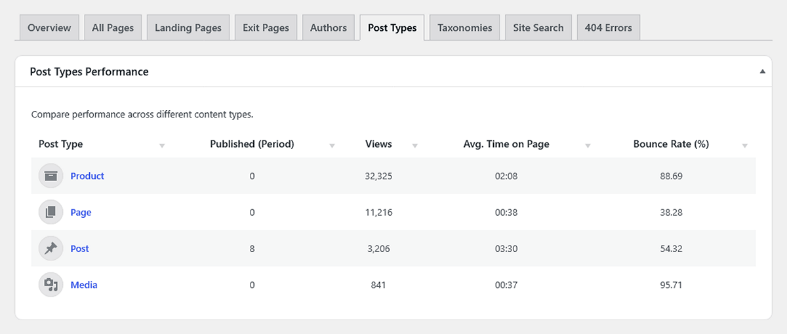The width and height of the screenshot is (787, 334).
Task: Sort by Bounce Rate (%) column arrow
Action: (x=745, y=146)
